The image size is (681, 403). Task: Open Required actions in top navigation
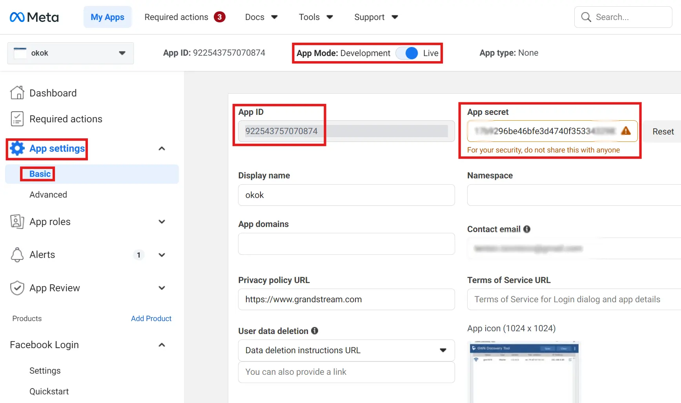tap(176, 17)
